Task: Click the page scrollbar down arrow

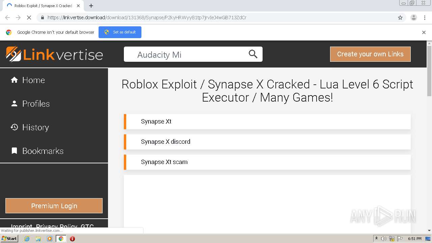Action: 429,231
